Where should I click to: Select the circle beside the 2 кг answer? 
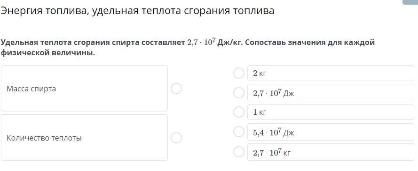[238, 73]
